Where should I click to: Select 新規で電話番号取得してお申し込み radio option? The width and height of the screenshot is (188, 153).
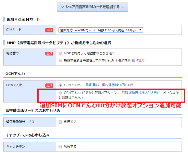click(x=60, y=61)
